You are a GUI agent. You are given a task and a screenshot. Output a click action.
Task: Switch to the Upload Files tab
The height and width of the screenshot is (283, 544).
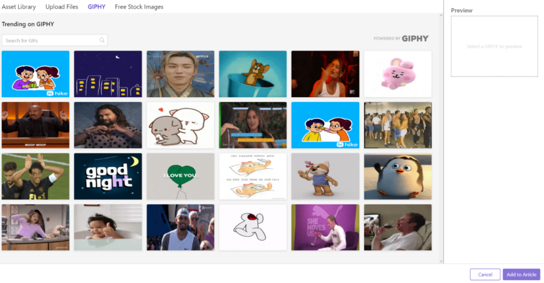(x=62, y=6)
